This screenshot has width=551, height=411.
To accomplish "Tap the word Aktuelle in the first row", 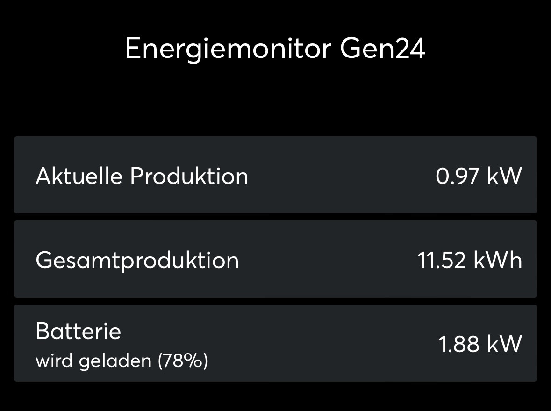I will tap(79, 176).
